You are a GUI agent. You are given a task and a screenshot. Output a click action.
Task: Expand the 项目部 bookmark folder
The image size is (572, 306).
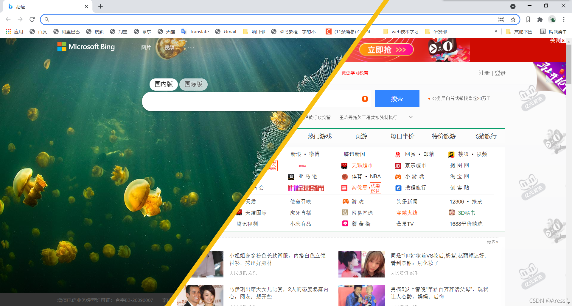[254, 31]
